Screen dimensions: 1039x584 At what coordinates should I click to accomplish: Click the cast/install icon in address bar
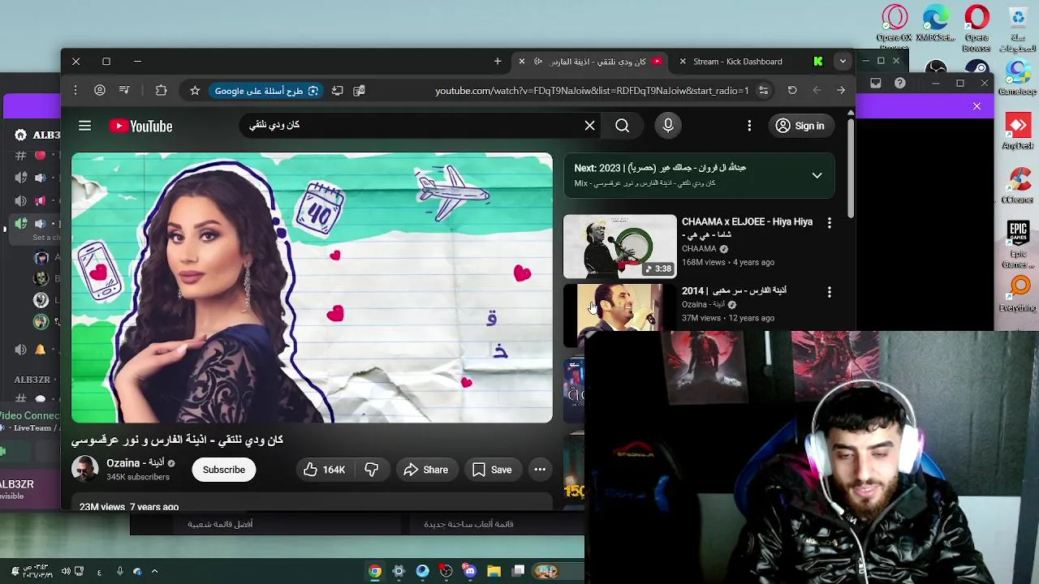(338, 91)
